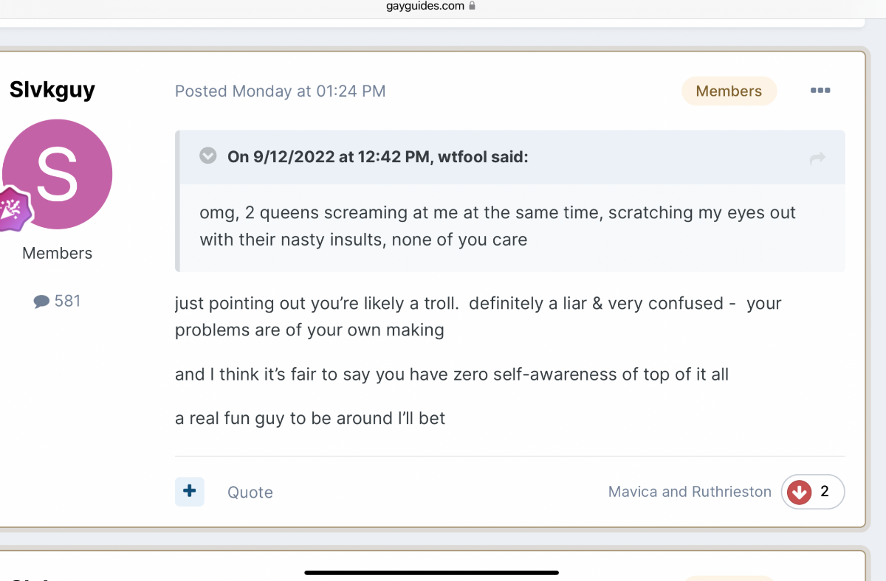Click the wtfool said quote header text
The height and width of the screenshot is (581, 886).
378,156
